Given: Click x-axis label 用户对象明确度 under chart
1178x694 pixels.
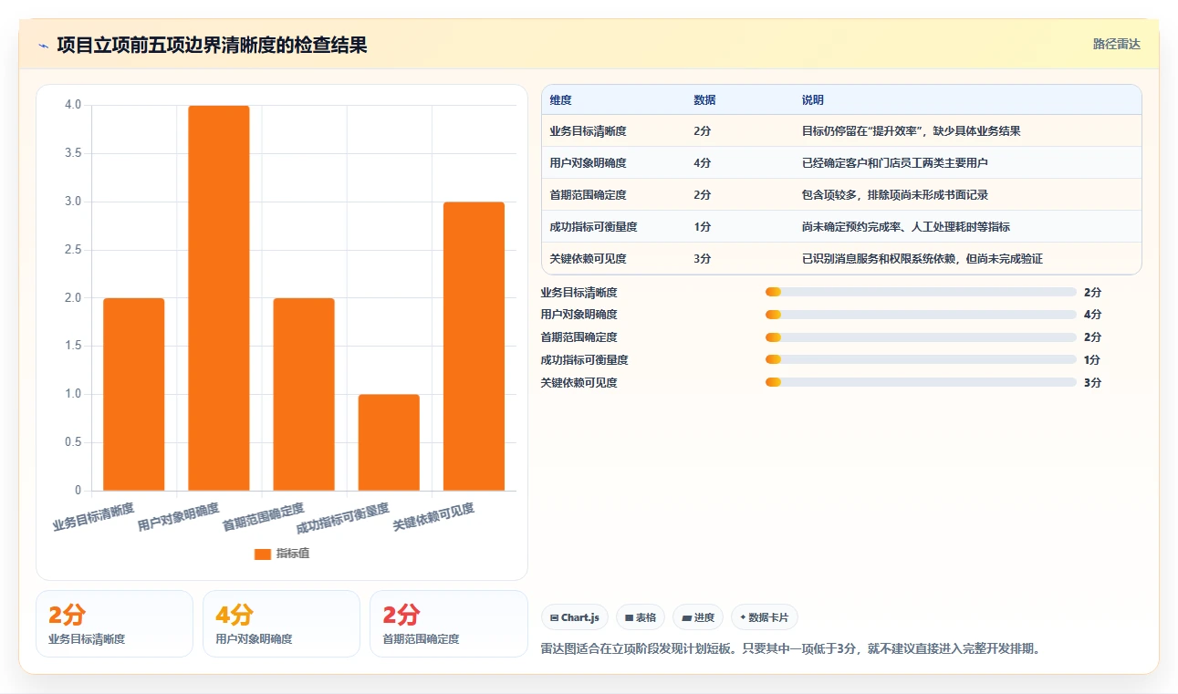Looking at the screenshot, I should coord(179,516).
